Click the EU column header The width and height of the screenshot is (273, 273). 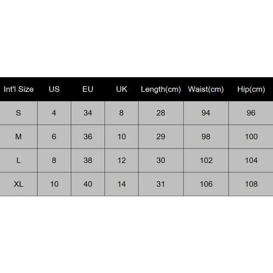[x=88, y=89]
